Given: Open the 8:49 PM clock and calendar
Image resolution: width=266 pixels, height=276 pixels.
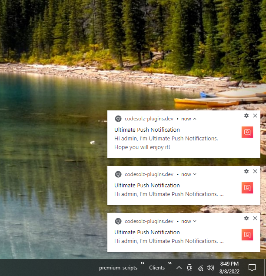Looking at the screenshot, I should point(229,268).
